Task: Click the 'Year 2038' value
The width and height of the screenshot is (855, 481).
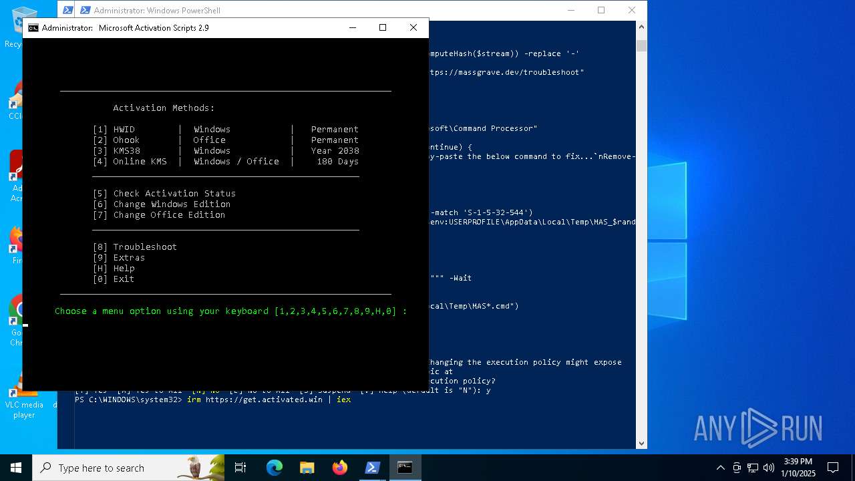Action: pyautogui.click(x=335, y=150)
